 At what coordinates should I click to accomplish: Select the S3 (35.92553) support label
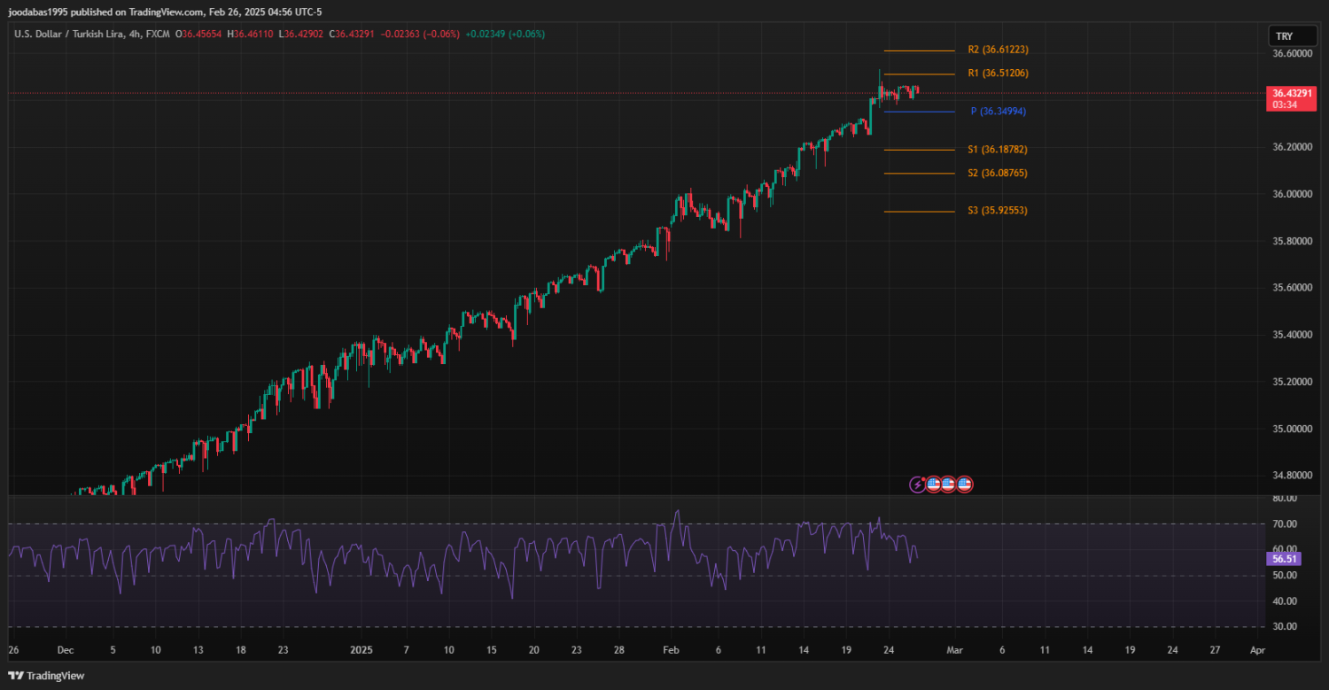tap(998, 211)
